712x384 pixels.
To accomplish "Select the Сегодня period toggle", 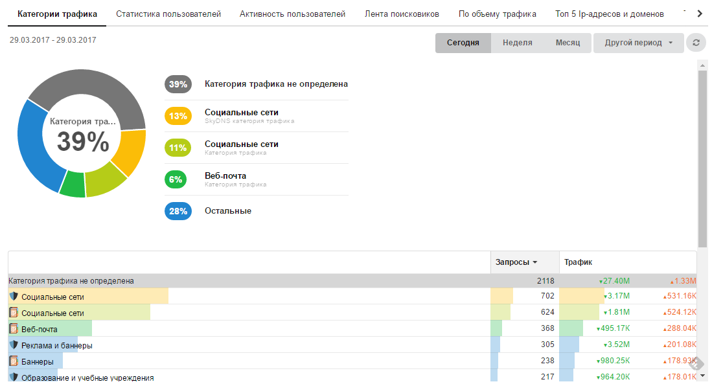I will click(x=463, y=43).
